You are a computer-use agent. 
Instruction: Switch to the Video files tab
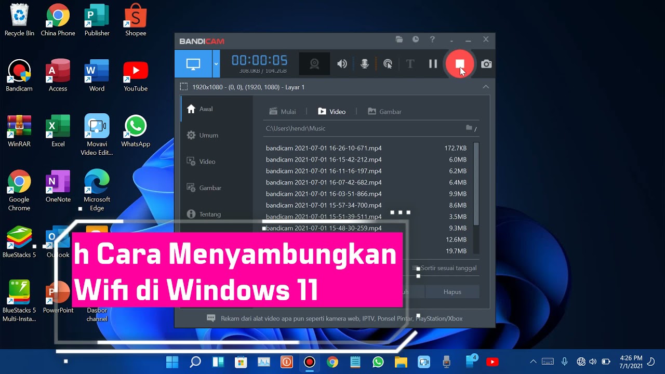coord(331,112)
